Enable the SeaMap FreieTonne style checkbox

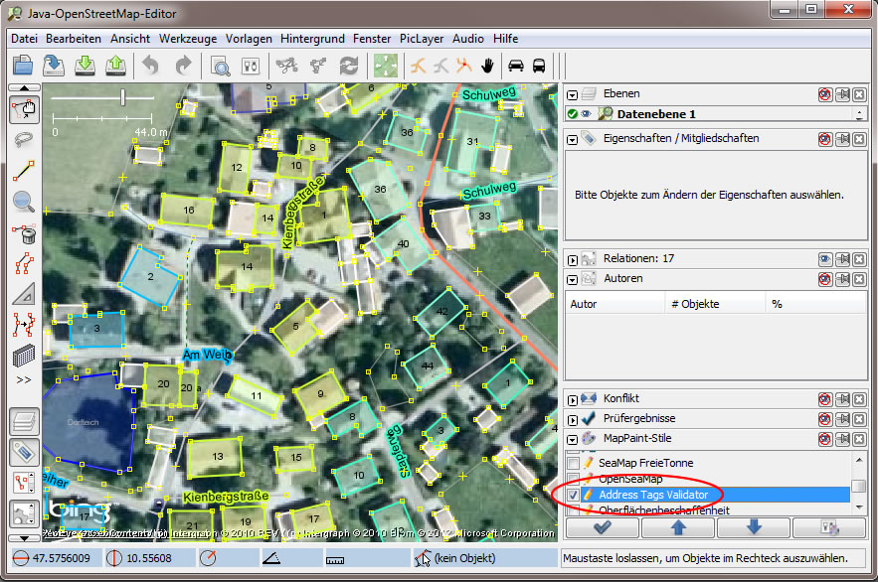pyautogui.click(x=573, y=463)
